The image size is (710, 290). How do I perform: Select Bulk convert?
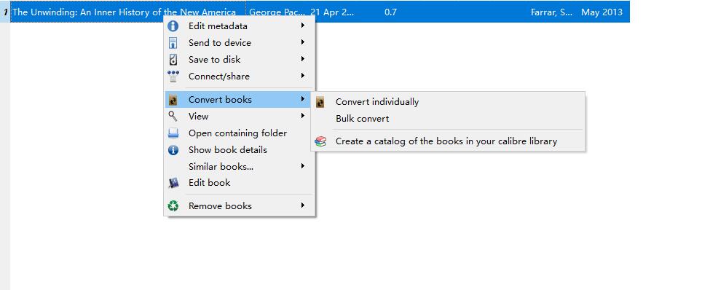pos(448,119)
